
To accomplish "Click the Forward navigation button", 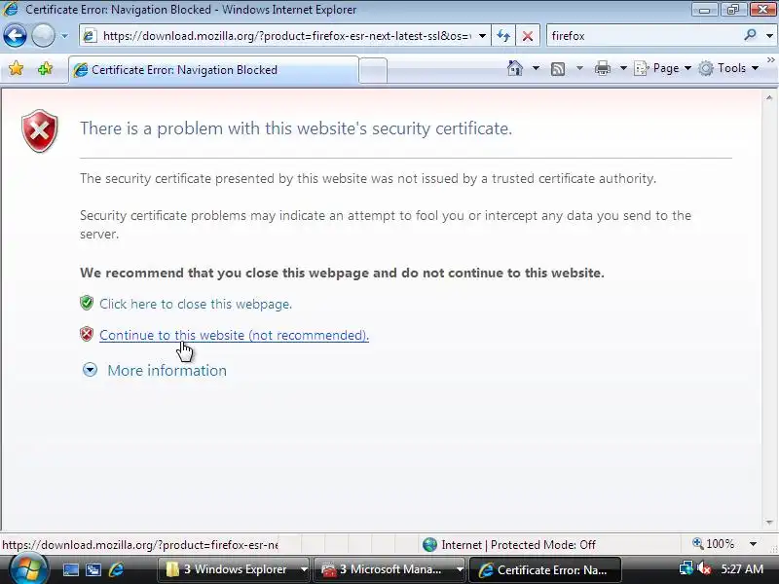I will [x=43, y=36].
